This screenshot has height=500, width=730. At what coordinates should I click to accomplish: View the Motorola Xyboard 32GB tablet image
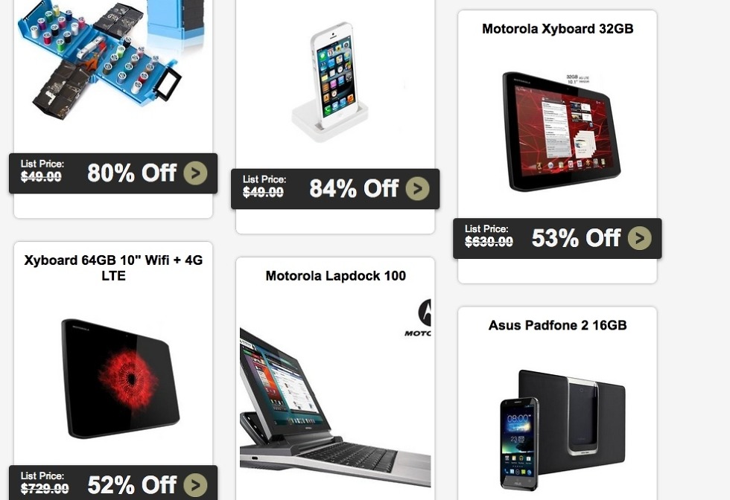(561, 131)
